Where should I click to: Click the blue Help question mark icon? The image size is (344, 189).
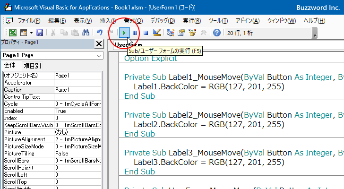[x=217, y=33]
